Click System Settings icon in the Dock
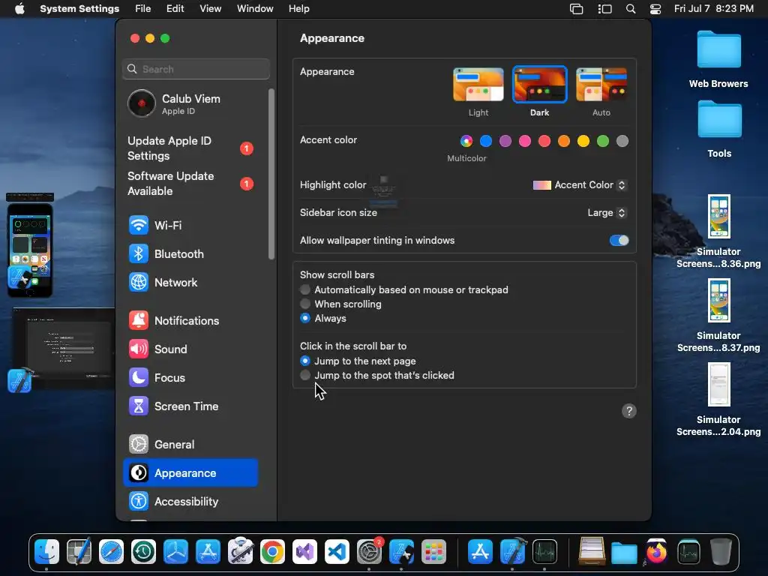The height and width of the screenshot is (576, 768). (x=369, y=551)
